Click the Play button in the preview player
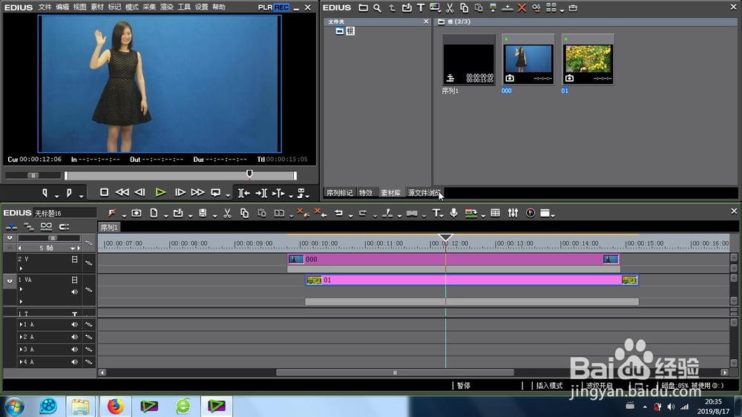Screen dimensions: 742x417 160,192
